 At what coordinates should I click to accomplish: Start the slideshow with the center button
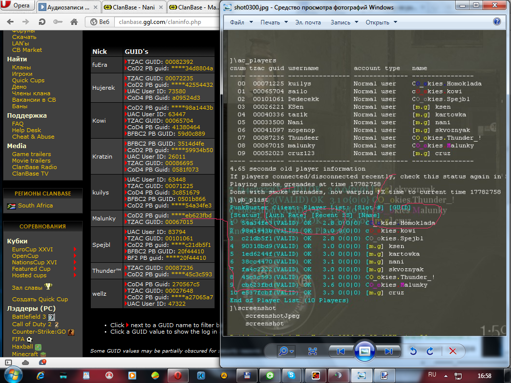[364, 351]
